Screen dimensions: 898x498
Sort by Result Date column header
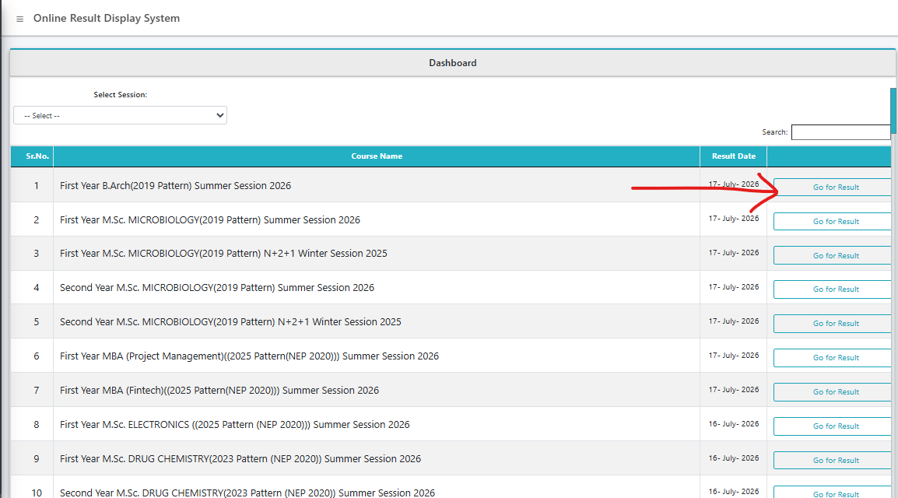coord(734,156)
